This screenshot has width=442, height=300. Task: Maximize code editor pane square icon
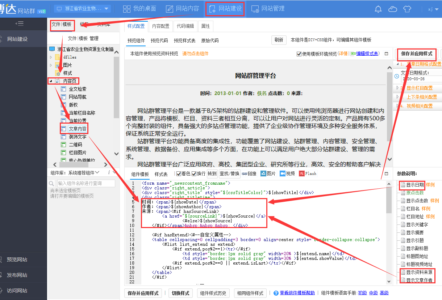point(386,174)
